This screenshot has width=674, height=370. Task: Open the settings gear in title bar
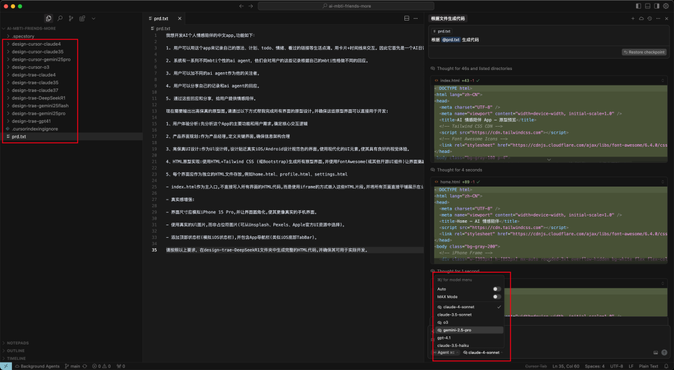[666, 6]
